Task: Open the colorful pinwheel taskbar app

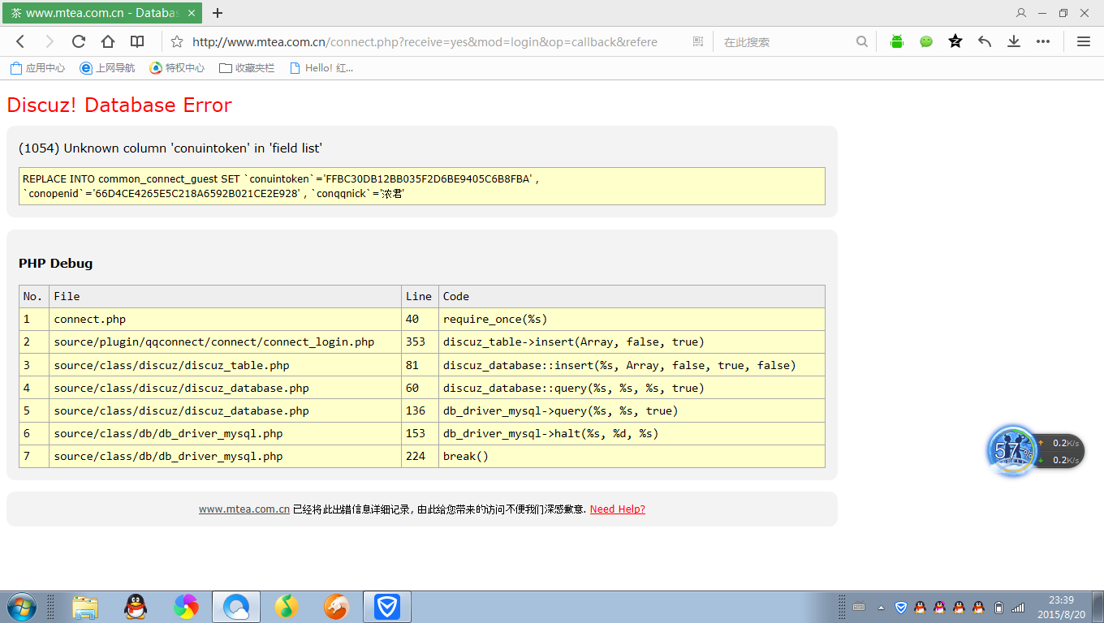Action: 186,607
